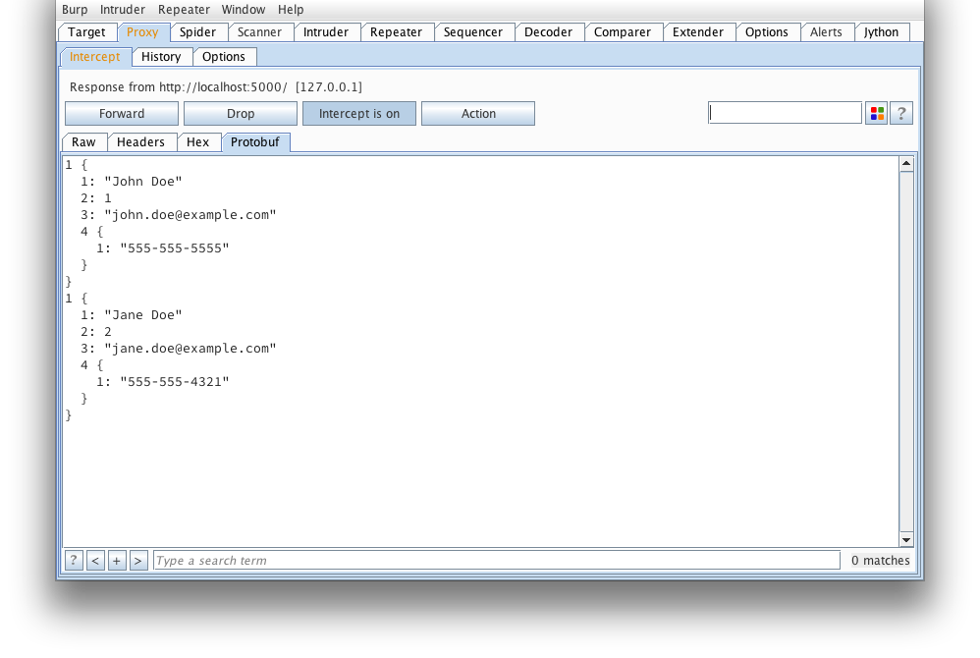Toggle the Intercept is on button

359,114
